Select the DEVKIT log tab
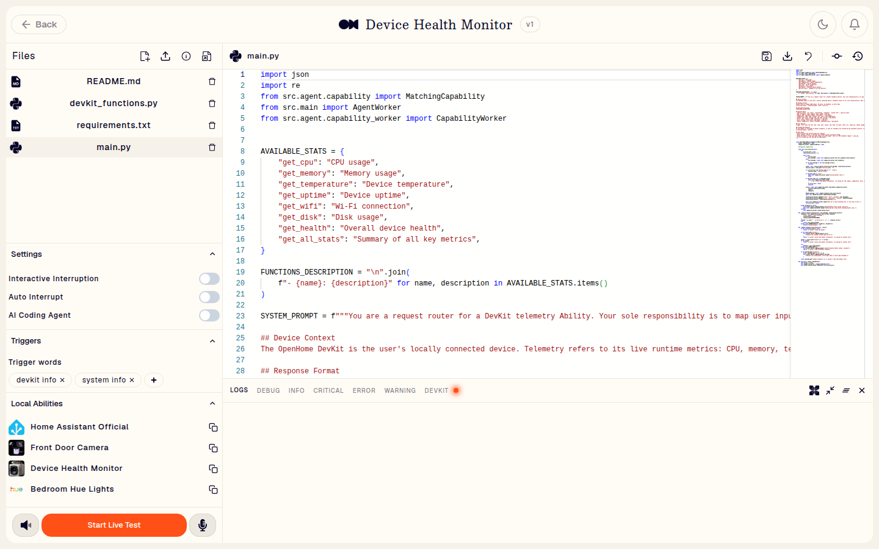Image resolution: width=879 pixels, height=549 pixels. tap(436, 390)
